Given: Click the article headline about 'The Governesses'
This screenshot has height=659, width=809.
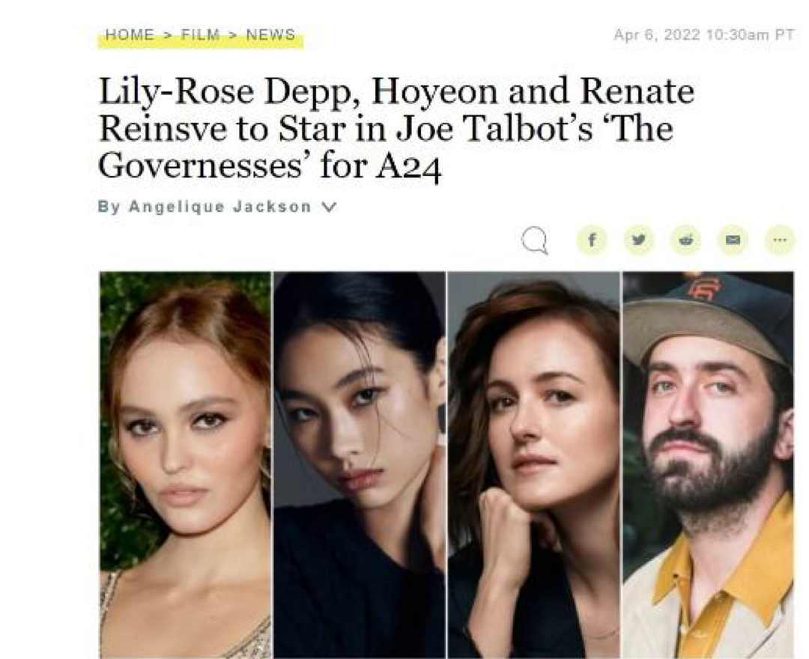Looking at the screenshot, I should tap(396, 128).
